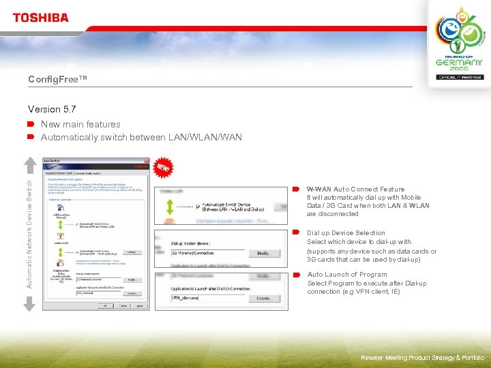The width and height of the screenshot is (491, 368).
Task: Close the Auto Switch dialog
Action: [x=147, y=161]
